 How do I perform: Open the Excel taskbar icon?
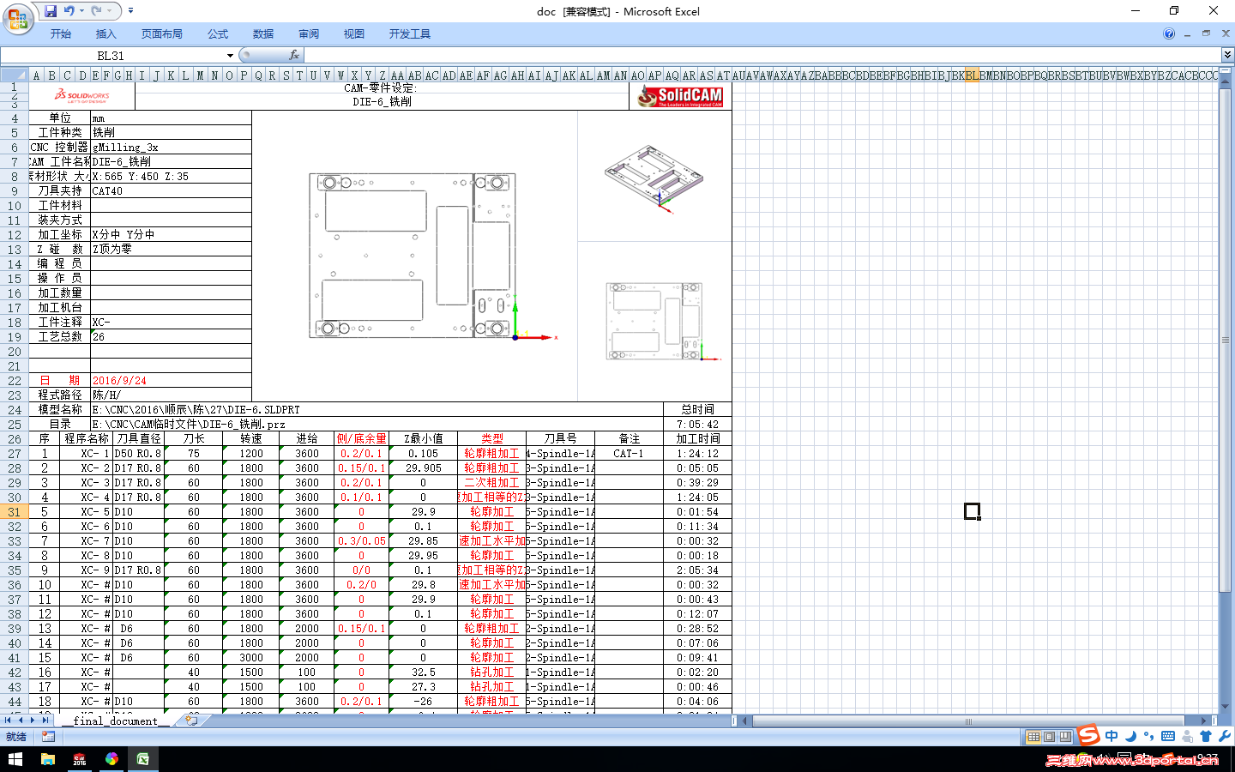[x=142, y=759]
